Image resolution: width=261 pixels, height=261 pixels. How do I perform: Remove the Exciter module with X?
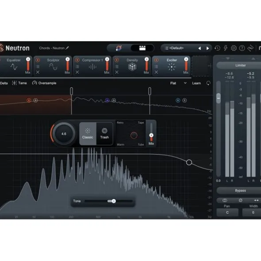tap(156, 72)
